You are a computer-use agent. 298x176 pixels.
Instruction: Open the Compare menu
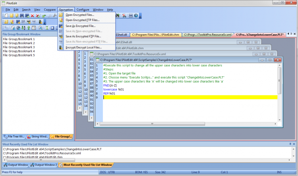pyautogui.click(x=50, y=10)
